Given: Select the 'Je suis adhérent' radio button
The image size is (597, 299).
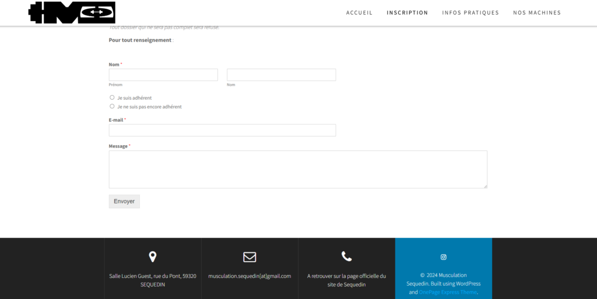Looking at the screenshot, I should [x=112, y=97].
